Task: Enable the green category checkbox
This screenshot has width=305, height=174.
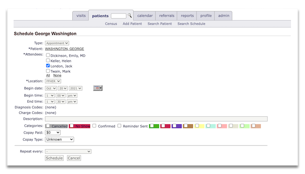Action: click(x=152, y=126)
